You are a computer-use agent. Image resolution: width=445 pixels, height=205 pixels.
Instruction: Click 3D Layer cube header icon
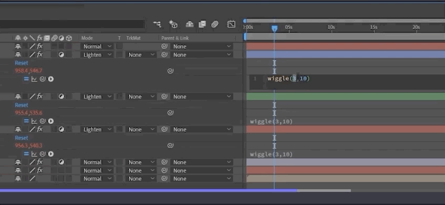69,38
